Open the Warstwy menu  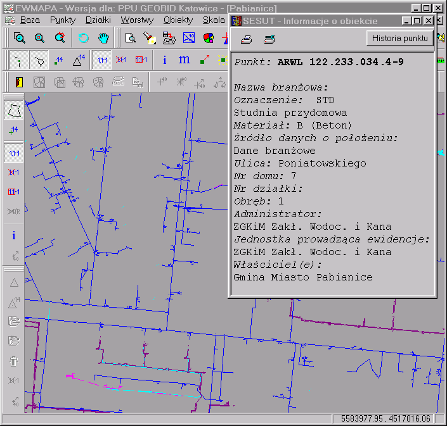click(x=137, y=20)
